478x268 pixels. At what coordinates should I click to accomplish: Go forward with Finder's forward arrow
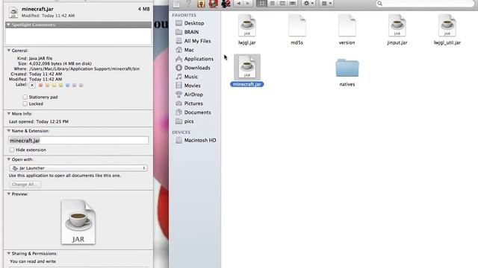tap(248, 3)
